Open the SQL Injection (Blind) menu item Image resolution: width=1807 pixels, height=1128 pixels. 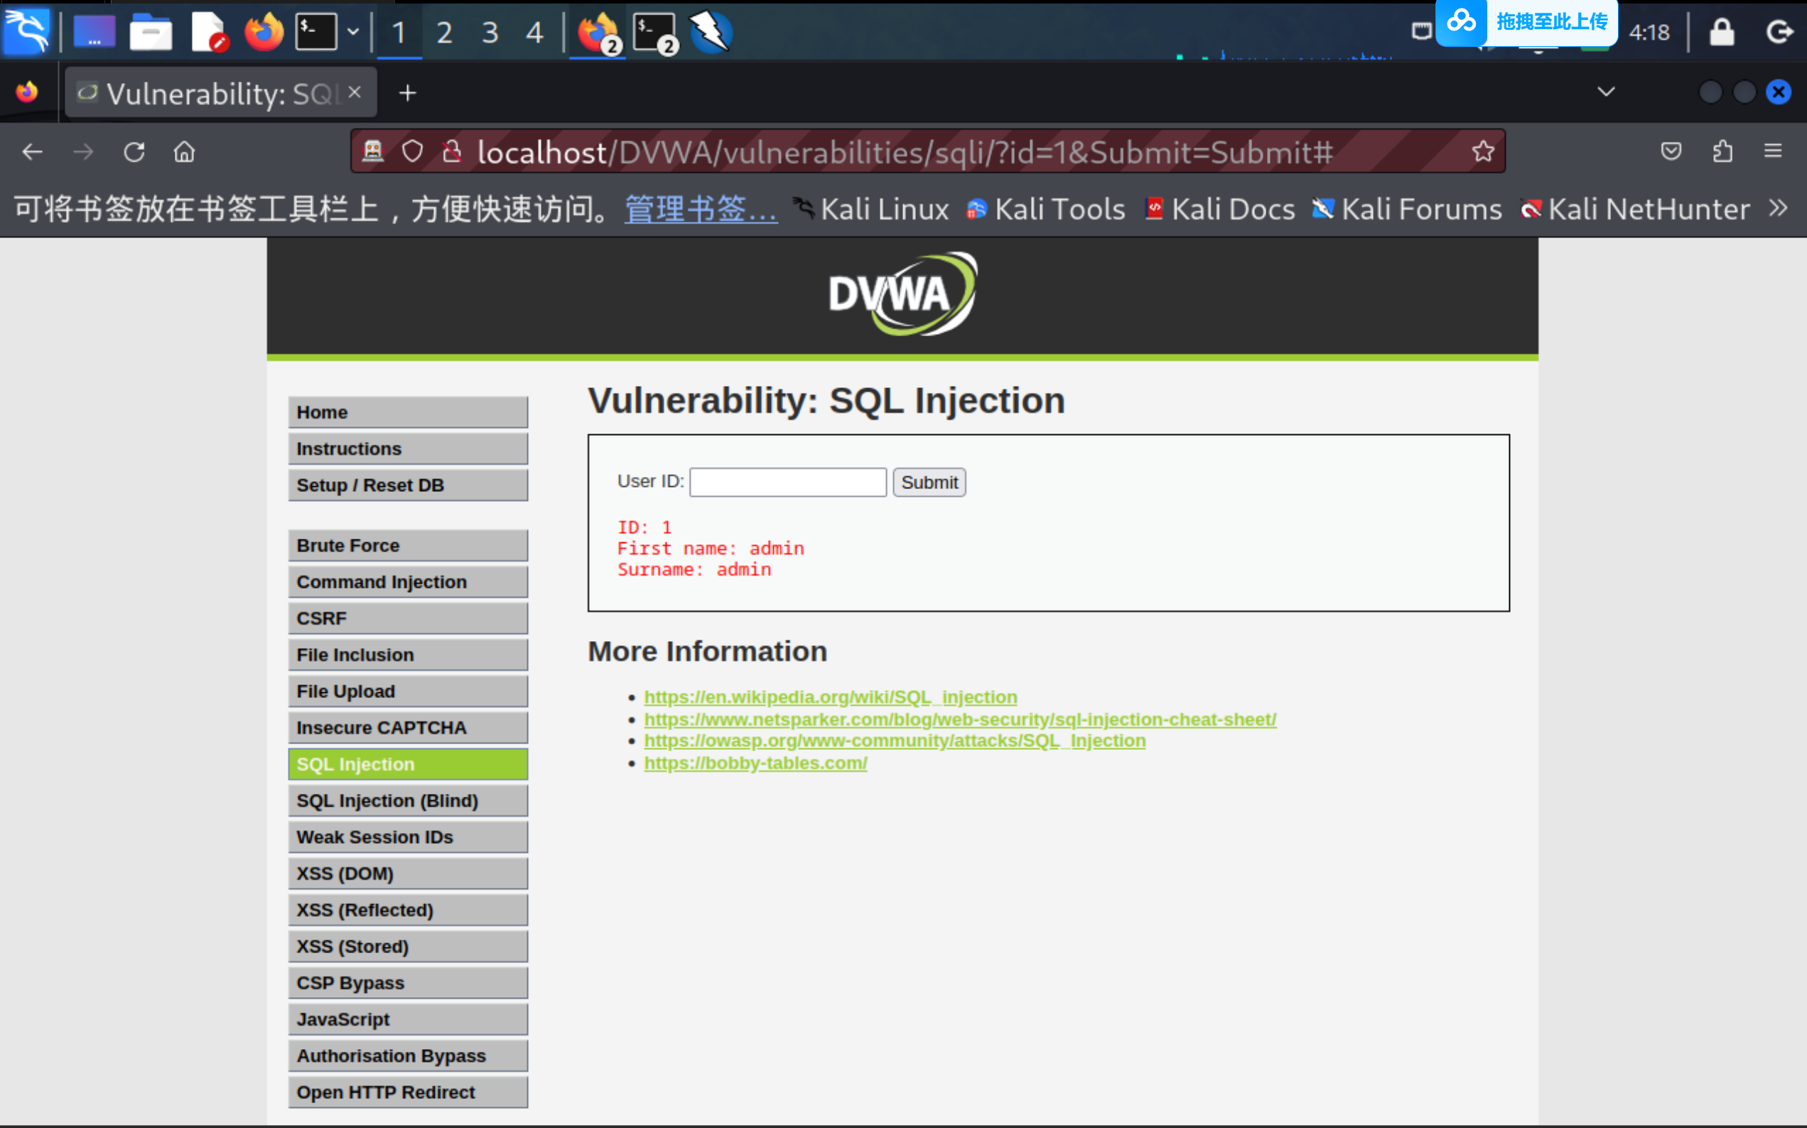coord(407,800)
